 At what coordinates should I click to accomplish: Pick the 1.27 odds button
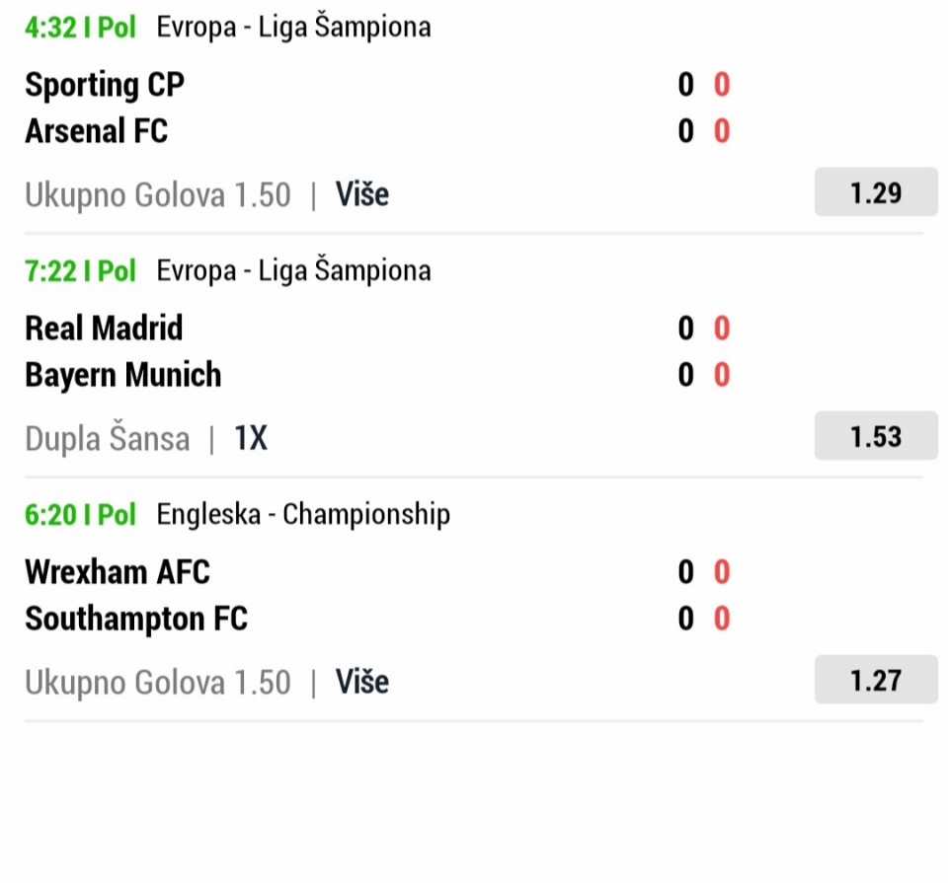(875, 681)
